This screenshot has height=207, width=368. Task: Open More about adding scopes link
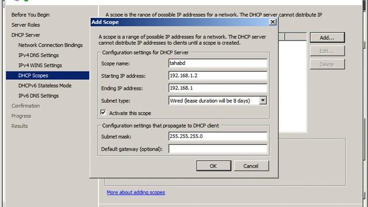coord(136,193)
